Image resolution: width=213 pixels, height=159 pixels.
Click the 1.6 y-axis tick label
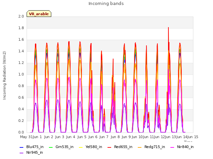tap(21, 40)
